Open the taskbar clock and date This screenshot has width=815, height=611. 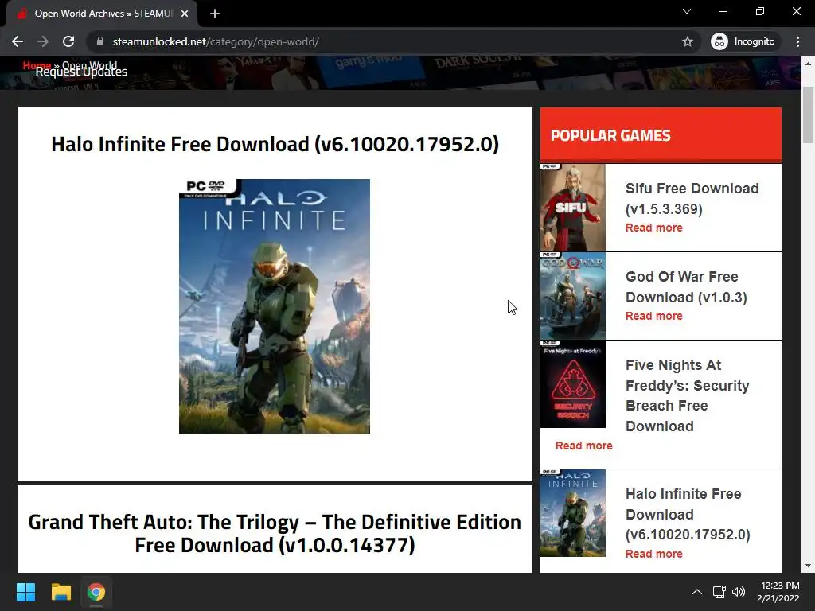point(778,592)
